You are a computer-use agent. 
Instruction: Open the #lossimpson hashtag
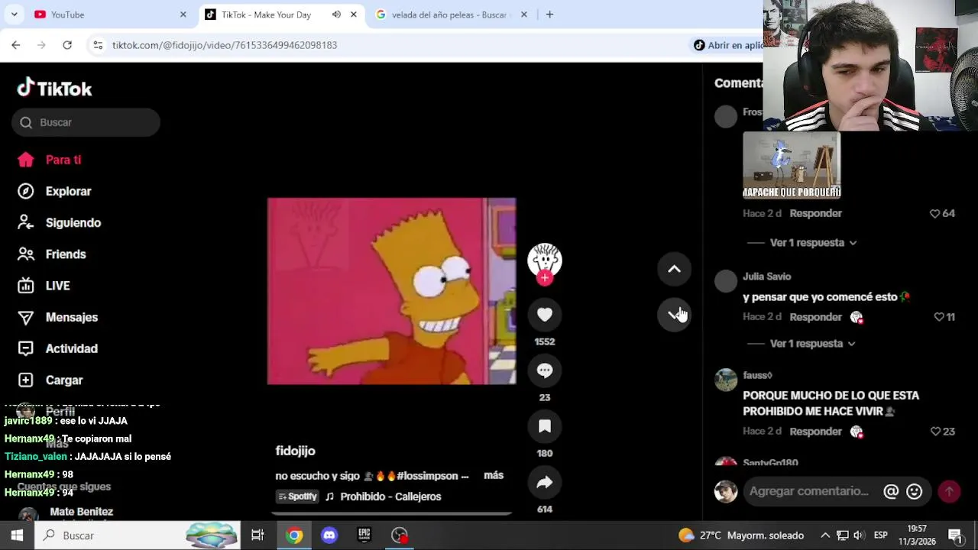[428, 476]
